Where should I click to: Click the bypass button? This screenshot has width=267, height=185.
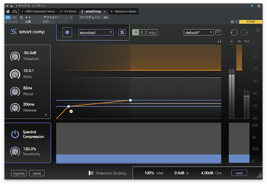pos(19,173)
